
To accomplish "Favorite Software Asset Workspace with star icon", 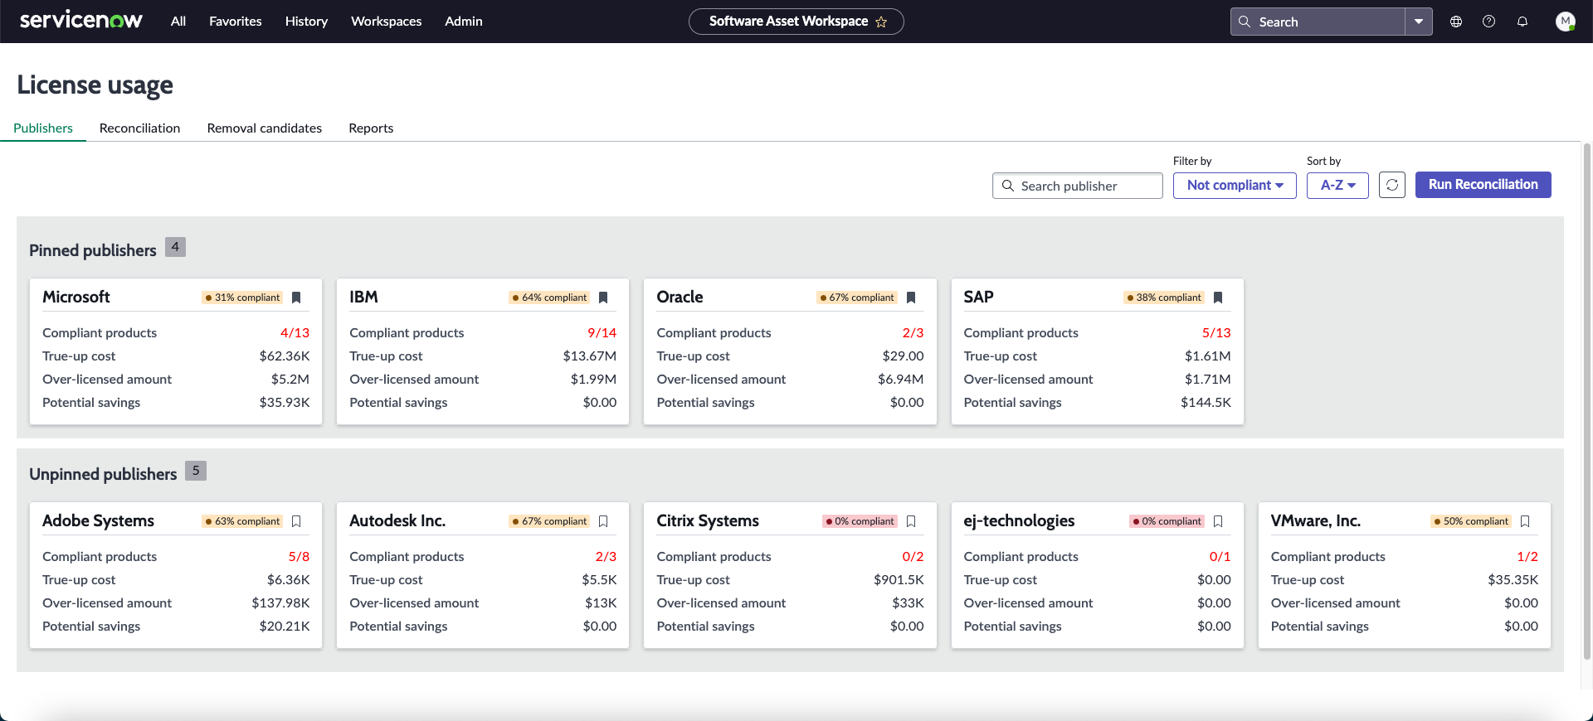I will click(x=881, y=22).
